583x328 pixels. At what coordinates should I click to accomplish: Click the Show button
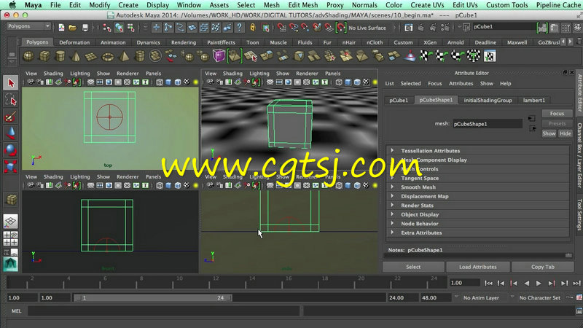point(549,133)
